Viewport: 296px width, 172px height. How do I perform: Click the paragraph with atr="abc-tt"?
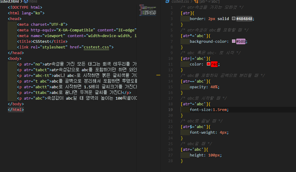[77, 75]
